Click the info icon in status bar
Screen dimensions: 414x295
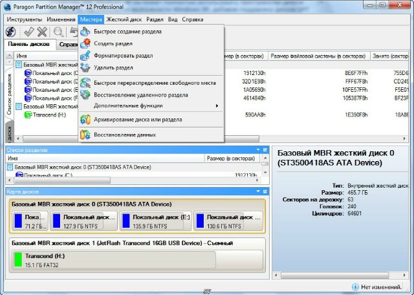click(355, 287)
